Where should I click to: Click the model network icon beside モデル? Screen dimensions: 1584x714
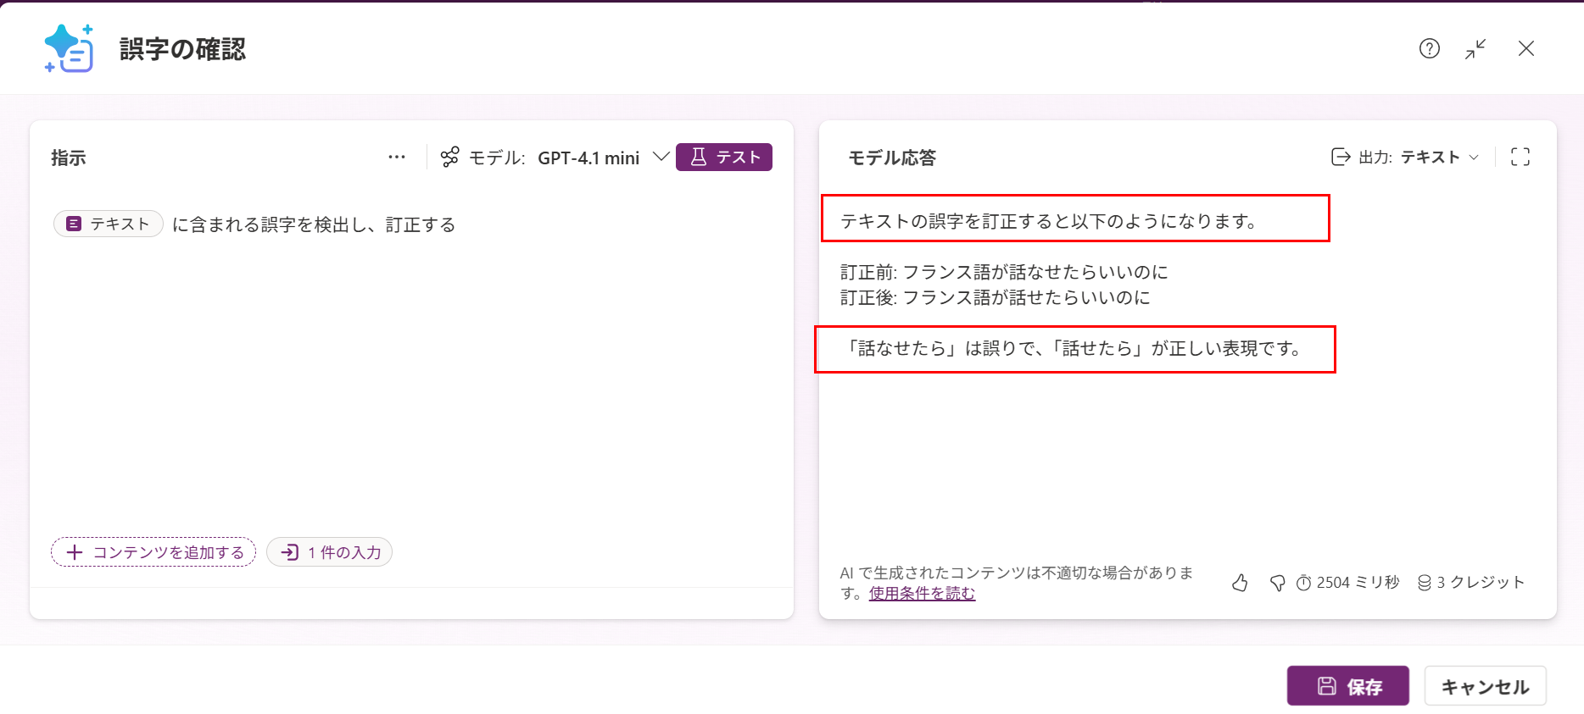tap(449, 158)
